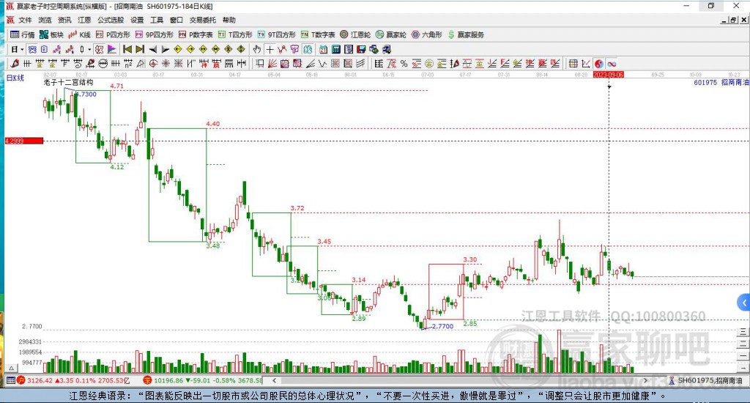The height and width of the screenshot is (403, 750).
Task: Open the 窗口 menu
Action: click(x=176, y=20)
